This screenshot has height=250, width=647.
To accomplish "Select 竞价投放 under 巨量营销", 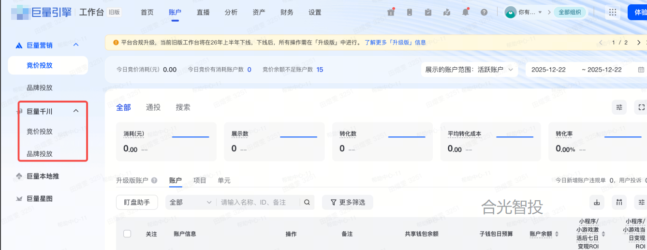I will pos(48,65).
